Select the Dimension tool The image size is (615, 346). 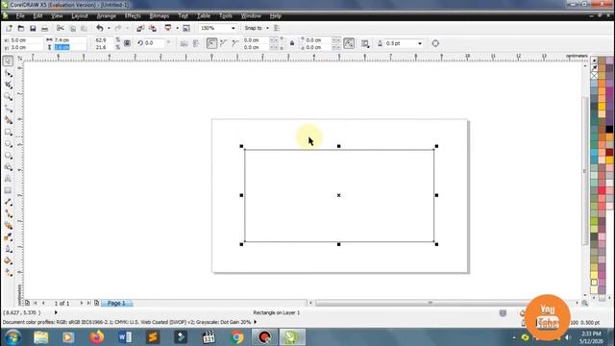(x=8, y=202)
